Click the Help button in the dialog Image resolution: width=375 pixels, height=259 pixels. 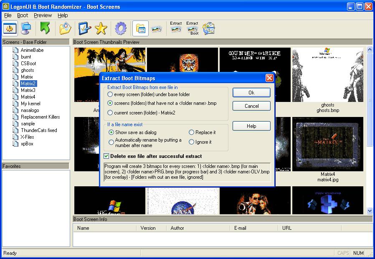pos(251,126)
